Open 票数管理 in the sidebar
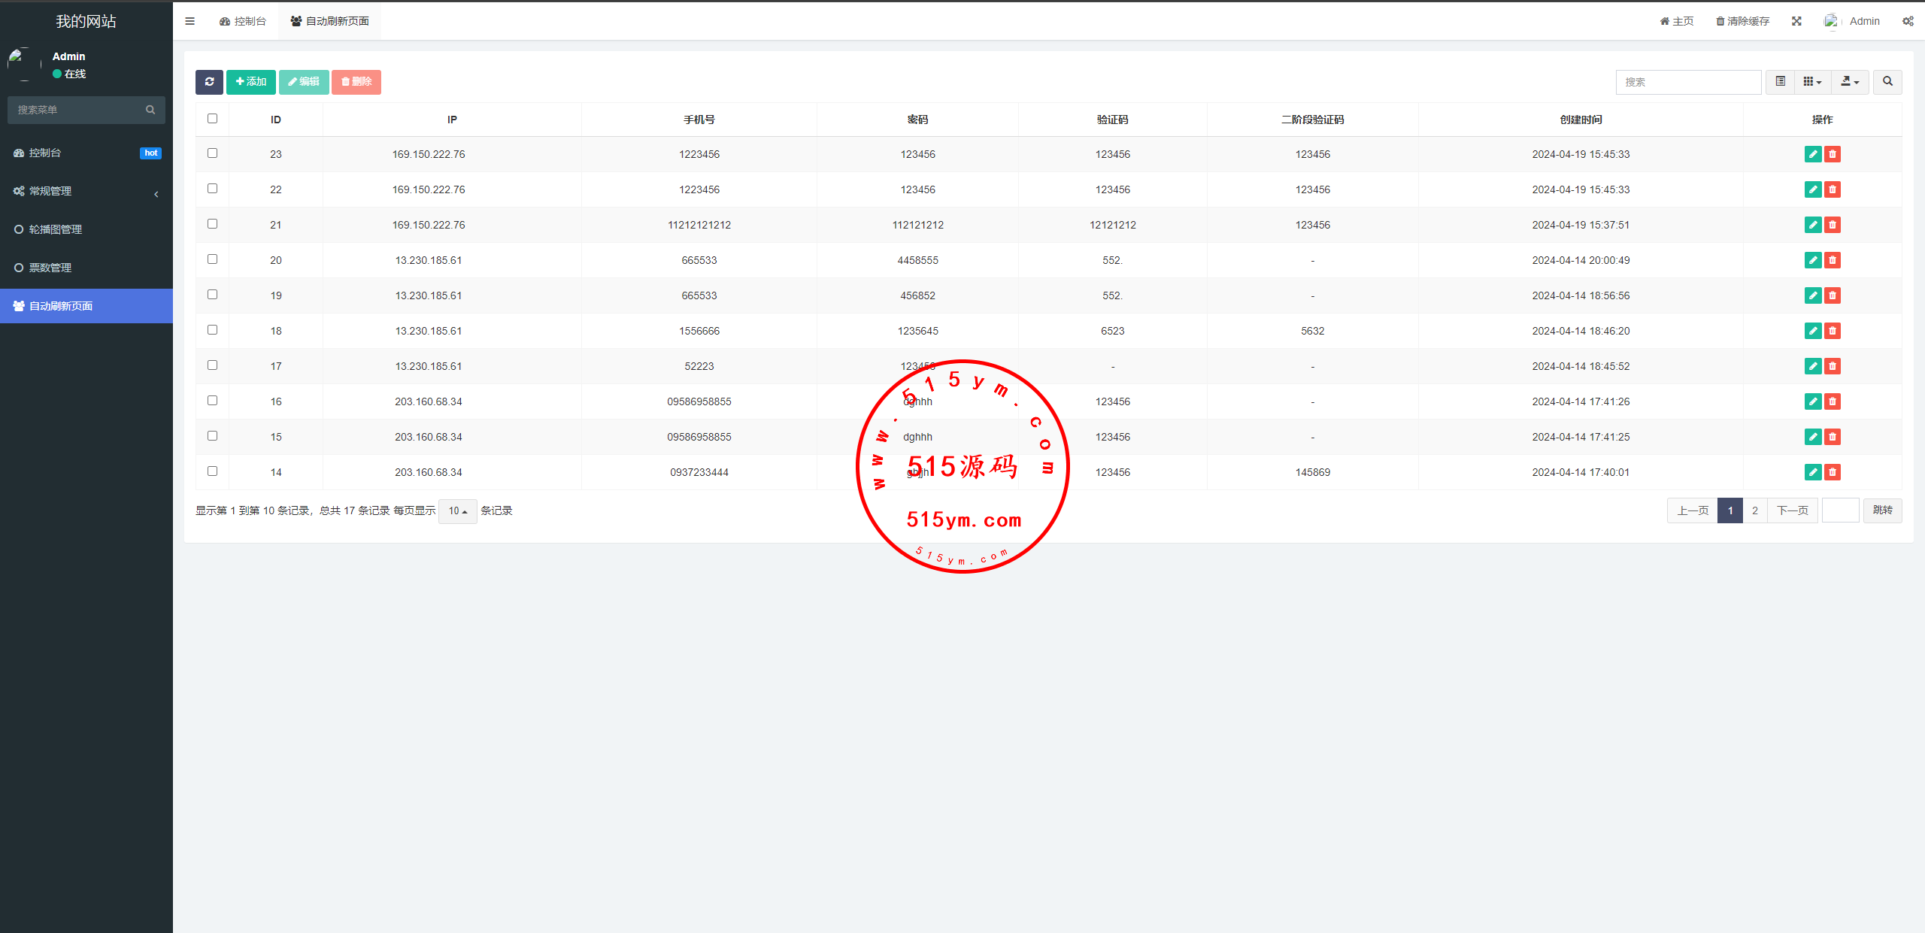The image size is (1925, 933). 50,268
